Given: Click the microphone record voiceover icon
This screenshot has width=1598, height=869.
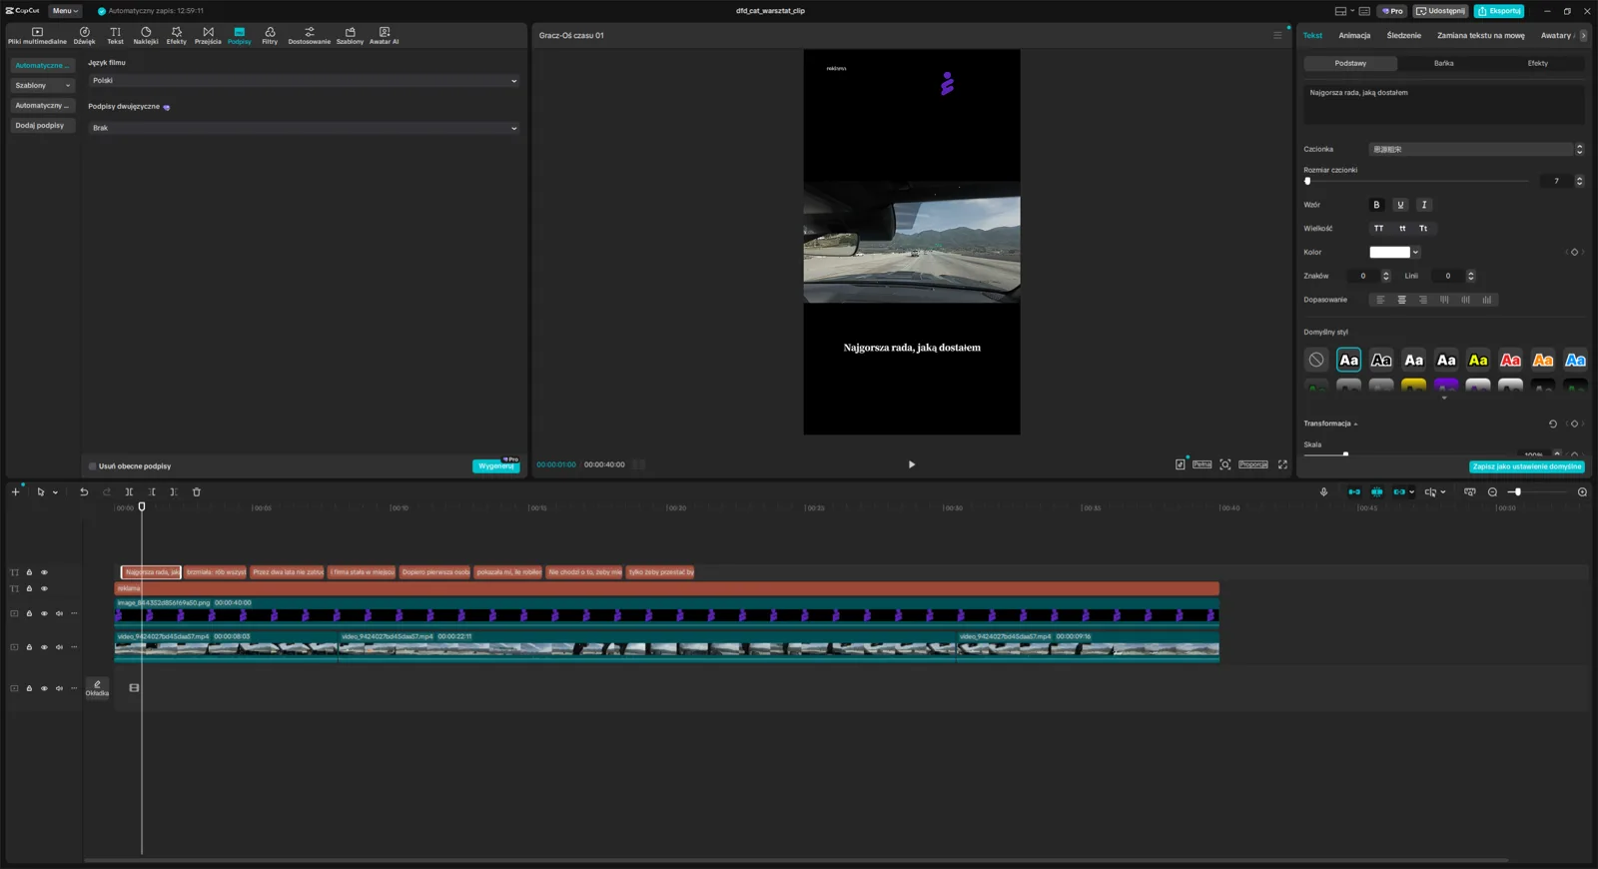Looking at the screenshot, I should click(x=1324, y=491).
